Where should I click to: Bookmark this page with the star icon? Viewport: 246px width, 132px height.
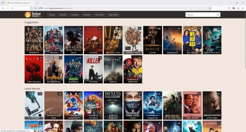coord(210,8)
